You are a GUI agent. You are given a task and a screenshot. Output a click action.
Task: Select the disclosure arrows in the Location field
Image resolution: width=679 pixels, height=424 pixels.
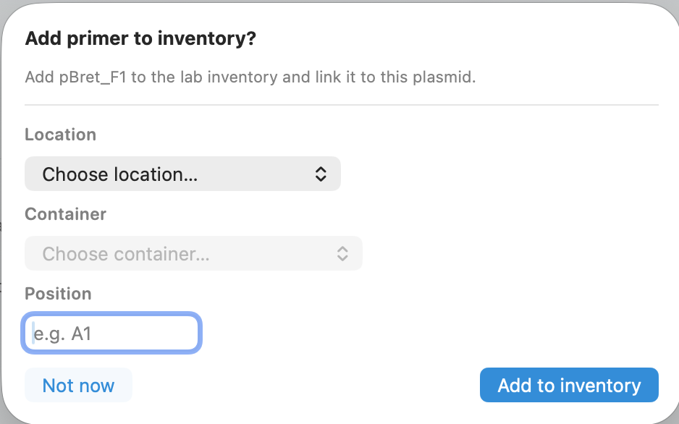pyautogui.click(x=320, y=174)
